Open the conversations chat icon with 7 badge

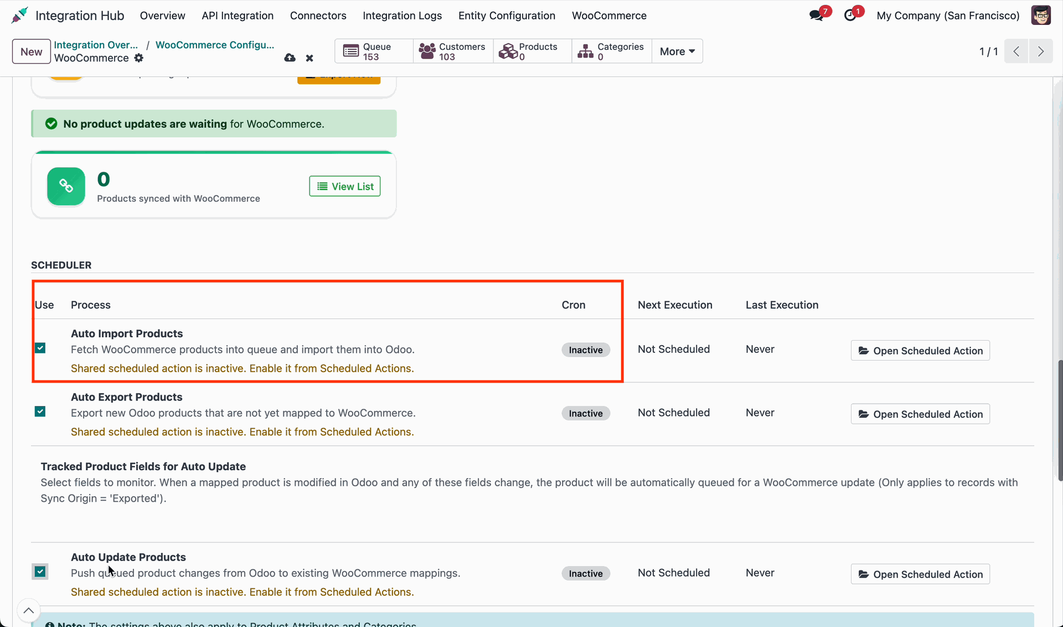(817, 16)
